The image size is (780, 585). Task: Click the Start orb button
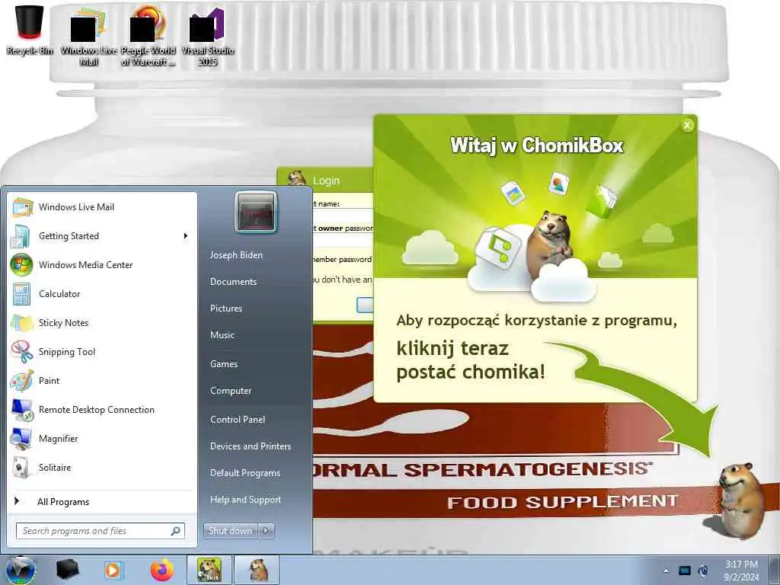(21, 570)
